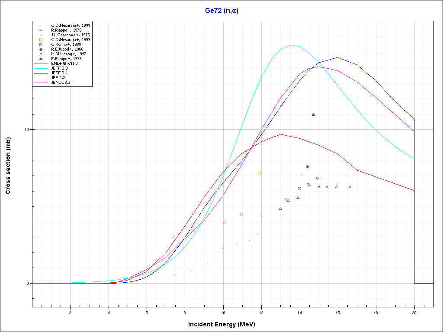Click the yellow C.D.Nesaraja+ legend marker

41,40
